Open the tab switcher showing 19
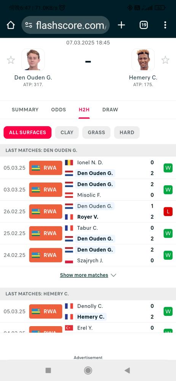 point(143,25)
